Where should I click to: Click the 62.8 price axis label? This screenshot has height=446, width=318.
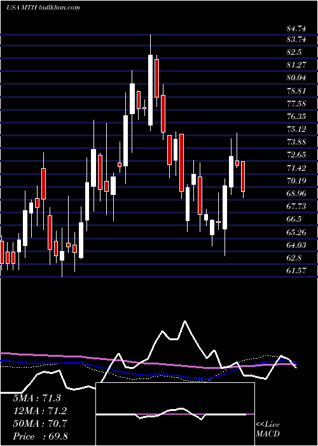294,258
